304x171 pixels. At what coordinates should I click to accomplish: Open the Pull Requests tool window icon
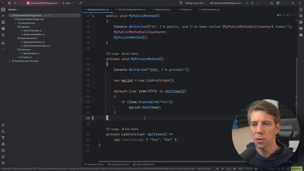[3, 35]
